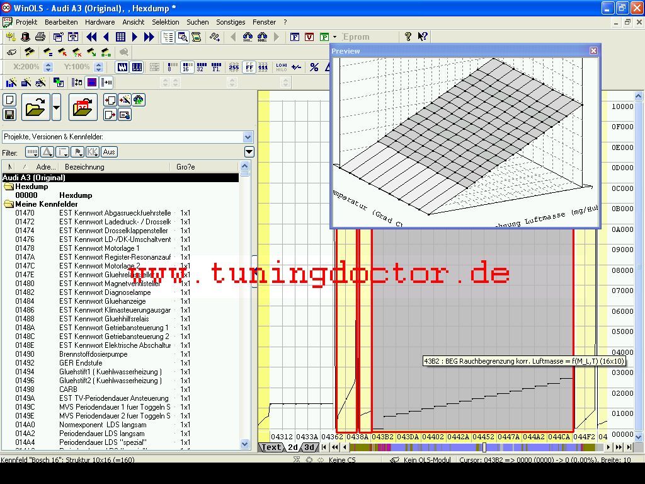645x484 pixels.
Task: Toggle 32-bit data width
Action: click(x=202, y=67)
